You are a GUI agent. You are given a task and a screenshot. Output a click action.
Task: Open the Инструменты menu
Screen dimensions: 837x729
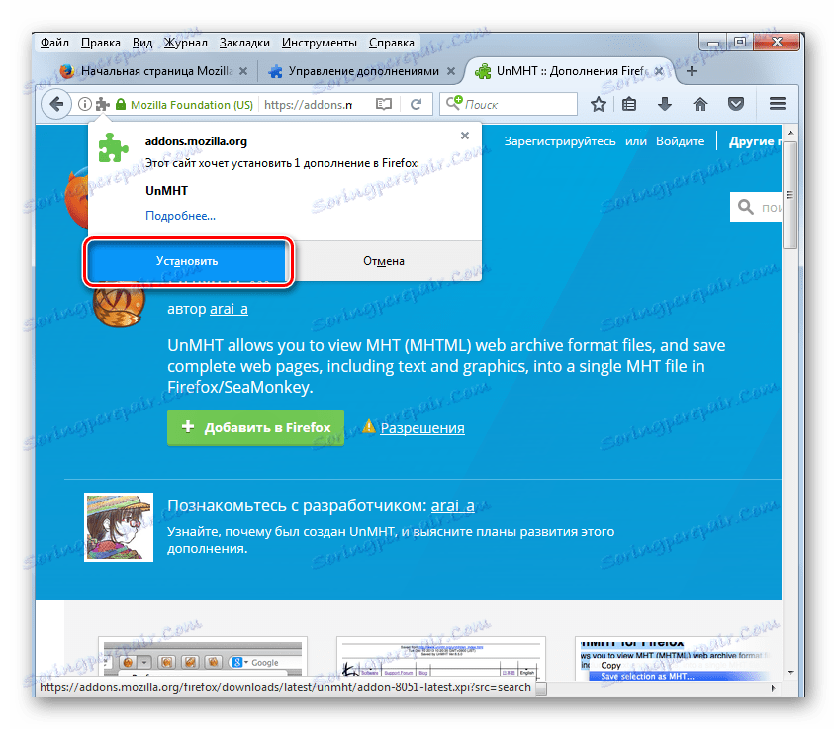coord(320,43)
